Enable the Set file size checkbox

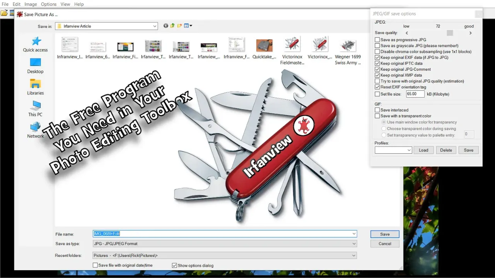point(377,94)
